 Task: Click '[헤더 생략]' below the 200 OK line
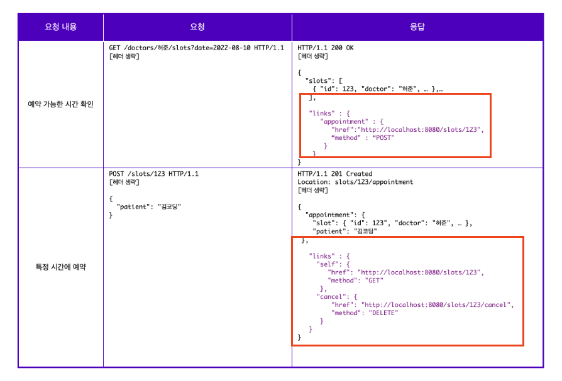tap(312, 56)
